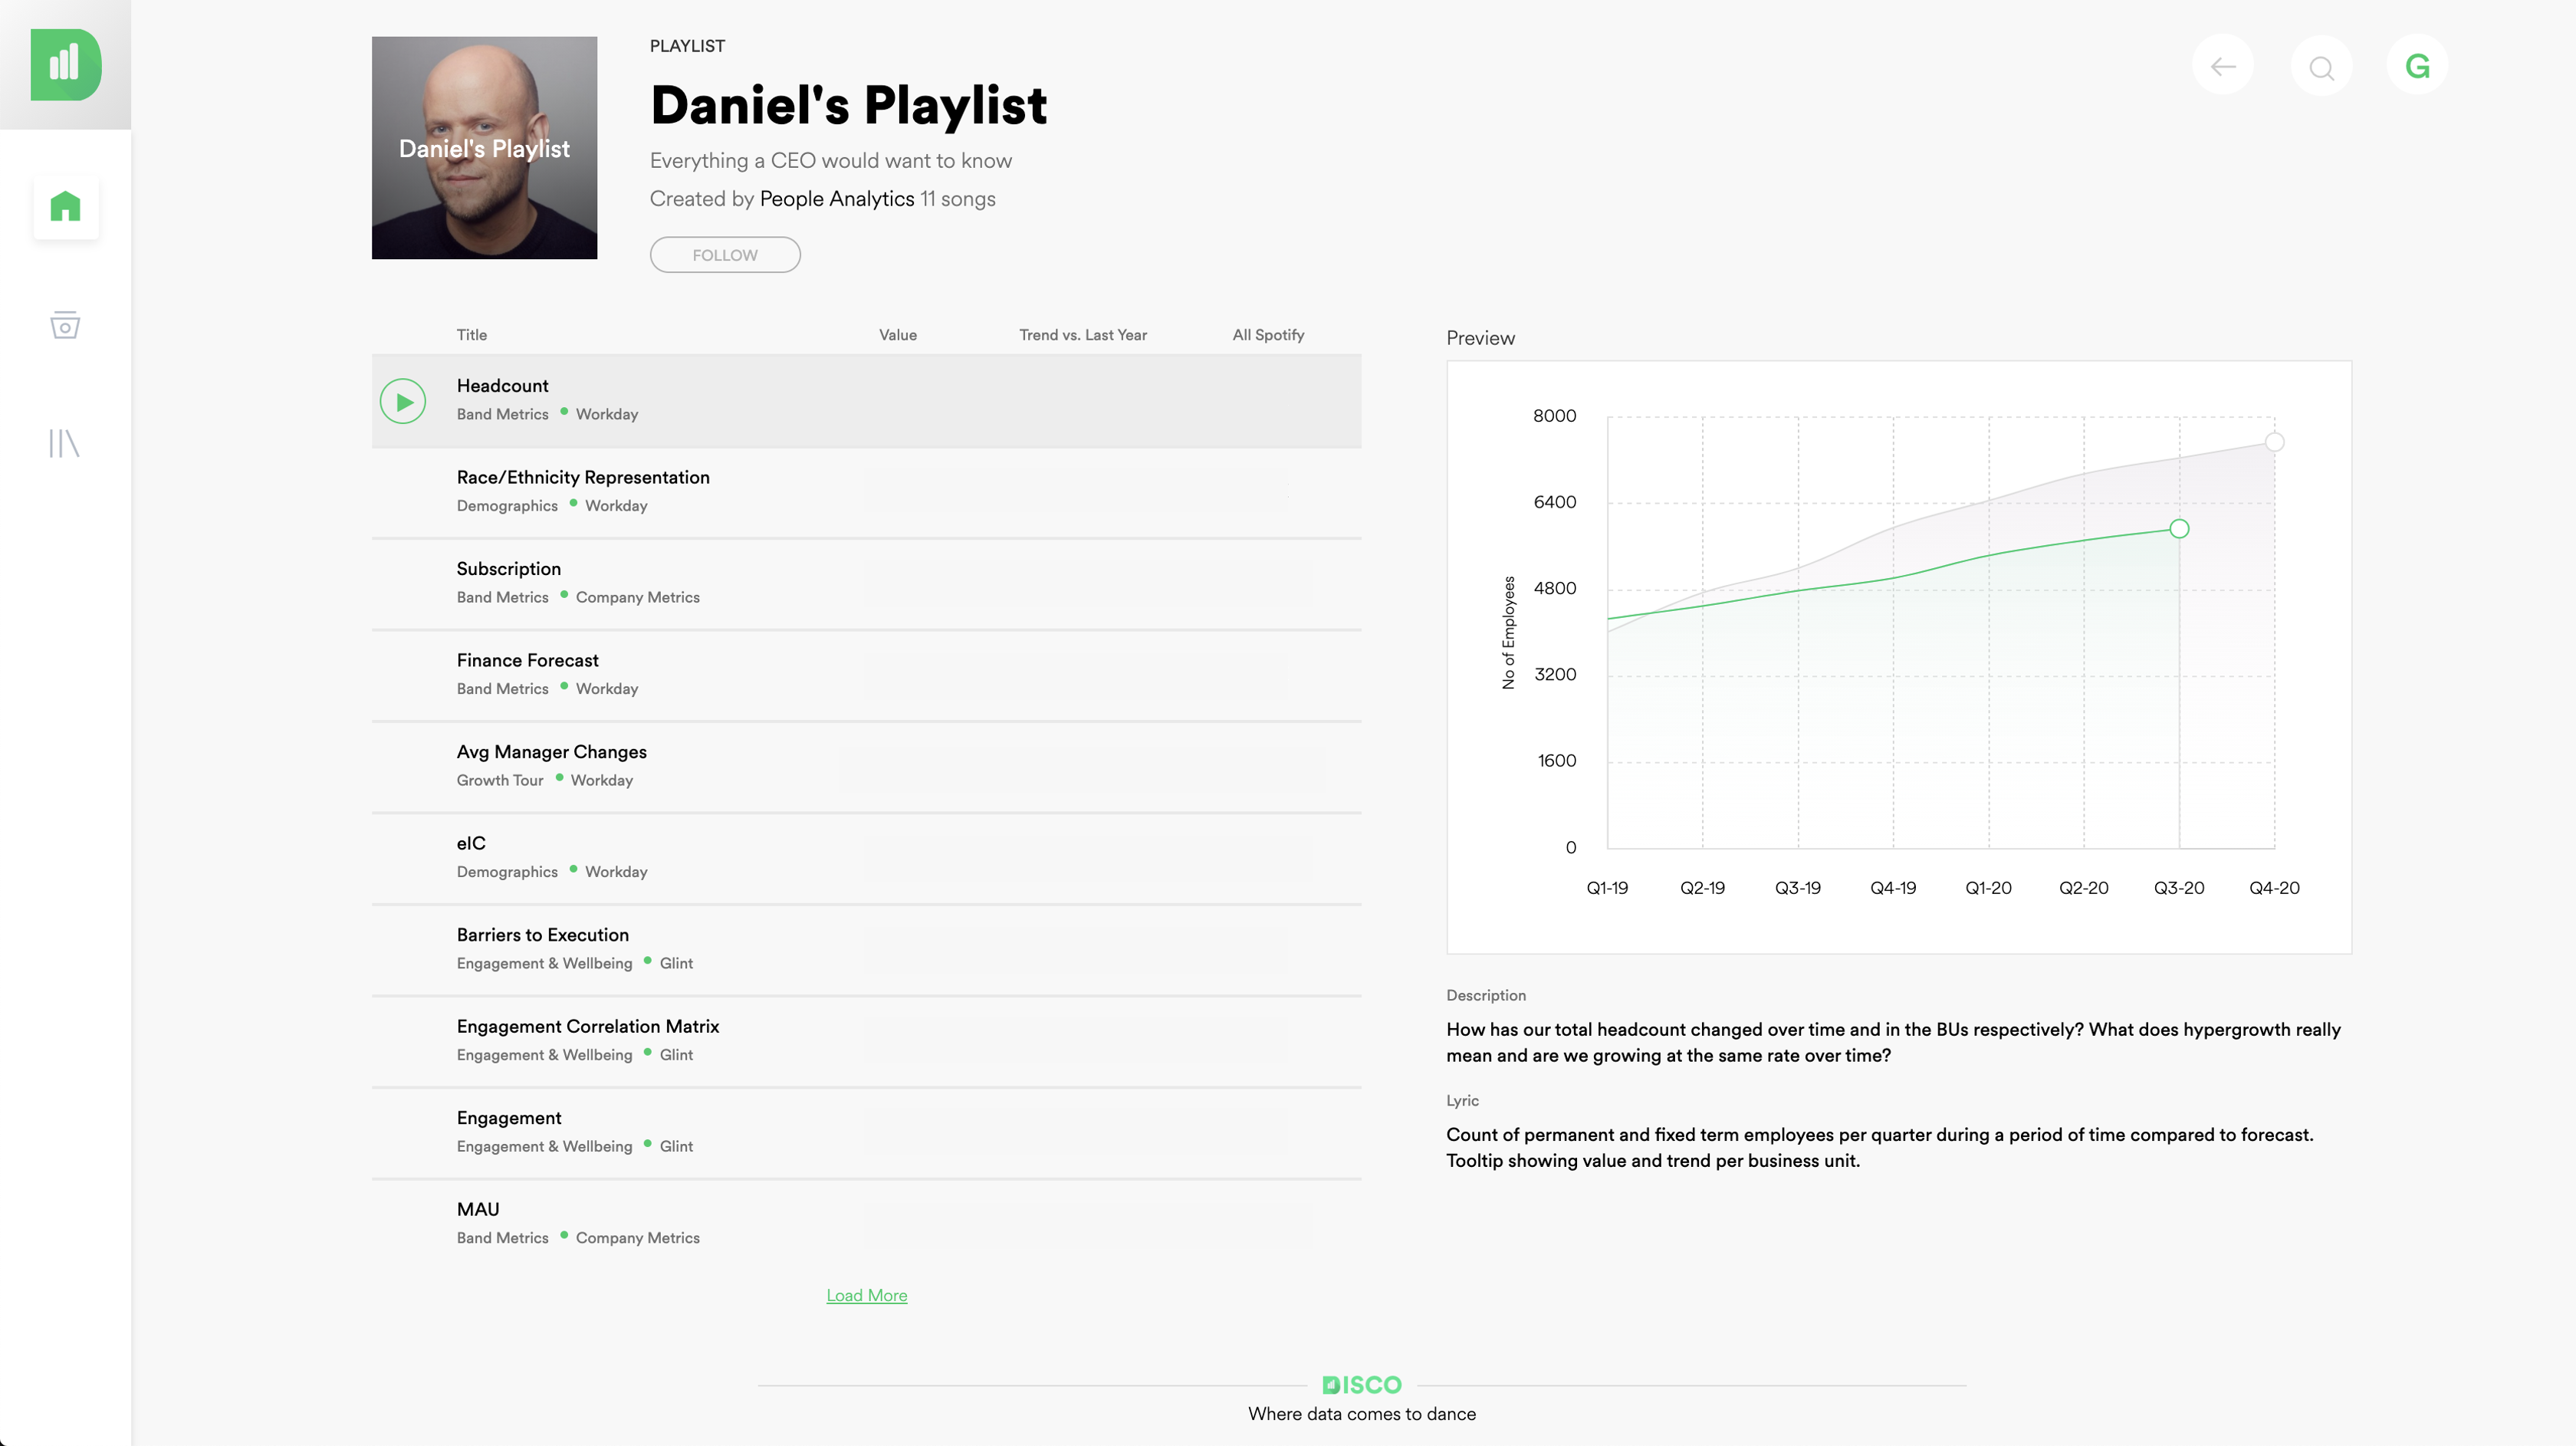Play the Headcount song
The height and width of the screenshot is (1446, 2576).
[403, 401]
